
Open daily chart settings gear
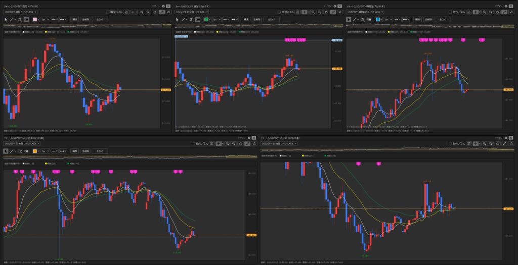point(335,6)
